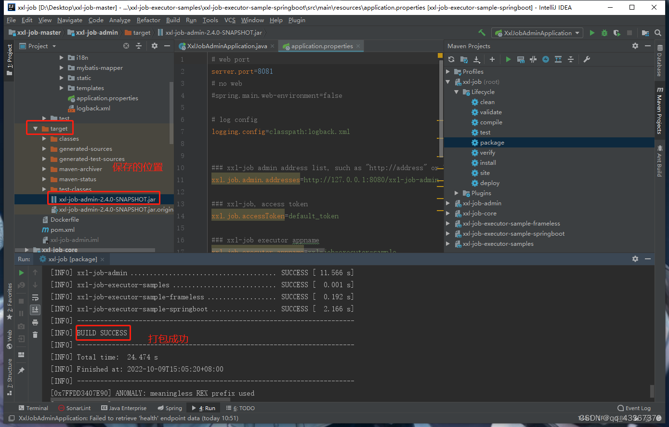Toggle soft-wrap in the Run console
669x427 pixels.
[x=35, y=297]
